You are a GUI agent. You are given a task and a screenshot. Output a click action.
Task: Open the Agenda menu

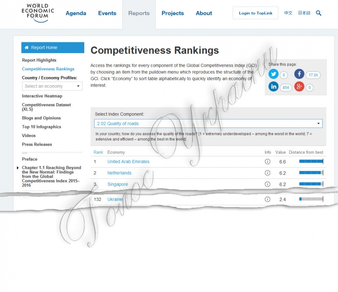pyautogui.click(x=76, y=13)
